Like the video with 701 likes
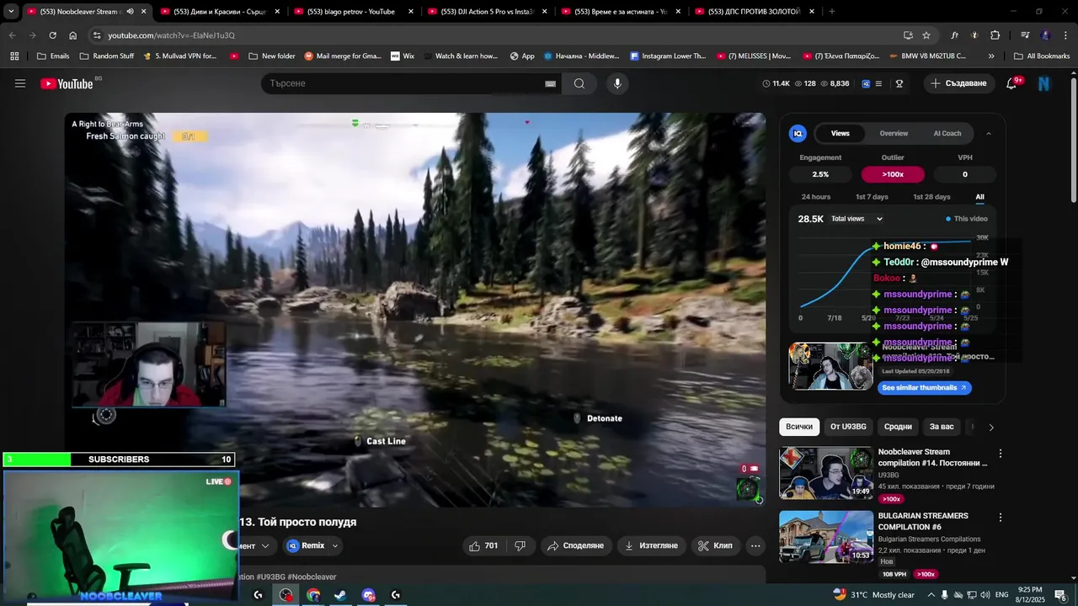Image resolution: width=1078 pixels, height=606 pixels. click(x=483, y=545)
